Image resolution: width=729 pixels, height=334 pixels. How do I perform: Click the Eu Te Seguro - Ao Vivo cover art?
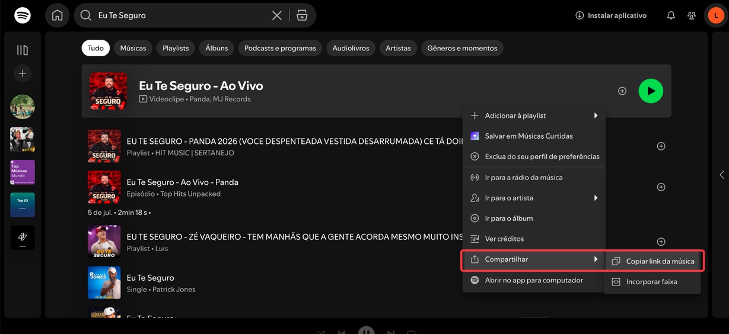[108, 91]
